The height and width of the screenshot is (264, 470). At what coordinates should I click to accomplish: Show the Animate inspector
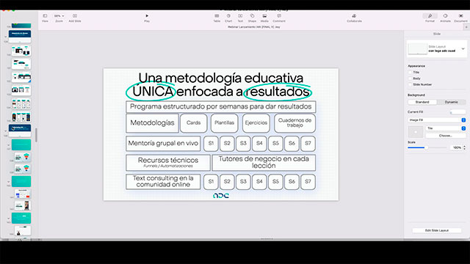[445, 18]
